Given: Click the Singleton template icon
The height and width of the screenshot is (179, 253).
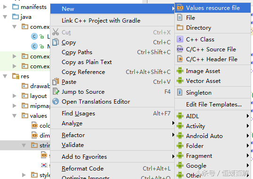Looking at the screenshot, I should [x=180, y=92].
